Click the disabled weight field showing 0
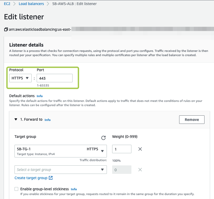The height and width of the screenshot is (199, 214). [122, 170]
